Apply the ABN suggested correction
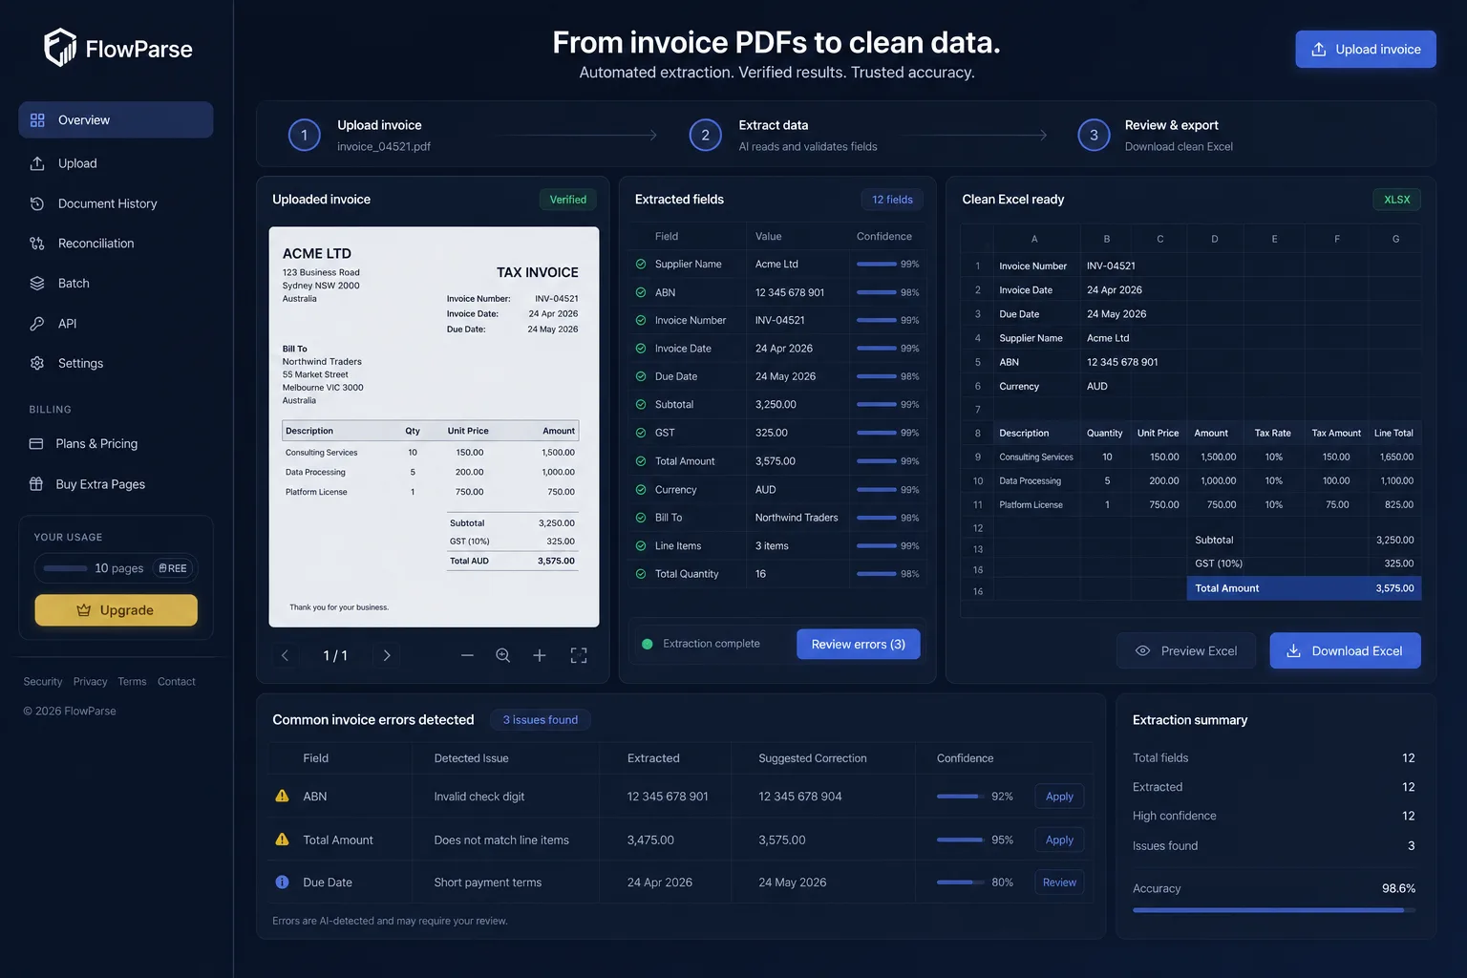Image resolution: width=1467 pixels, height=978 pixels. [x=1059, y=797]
